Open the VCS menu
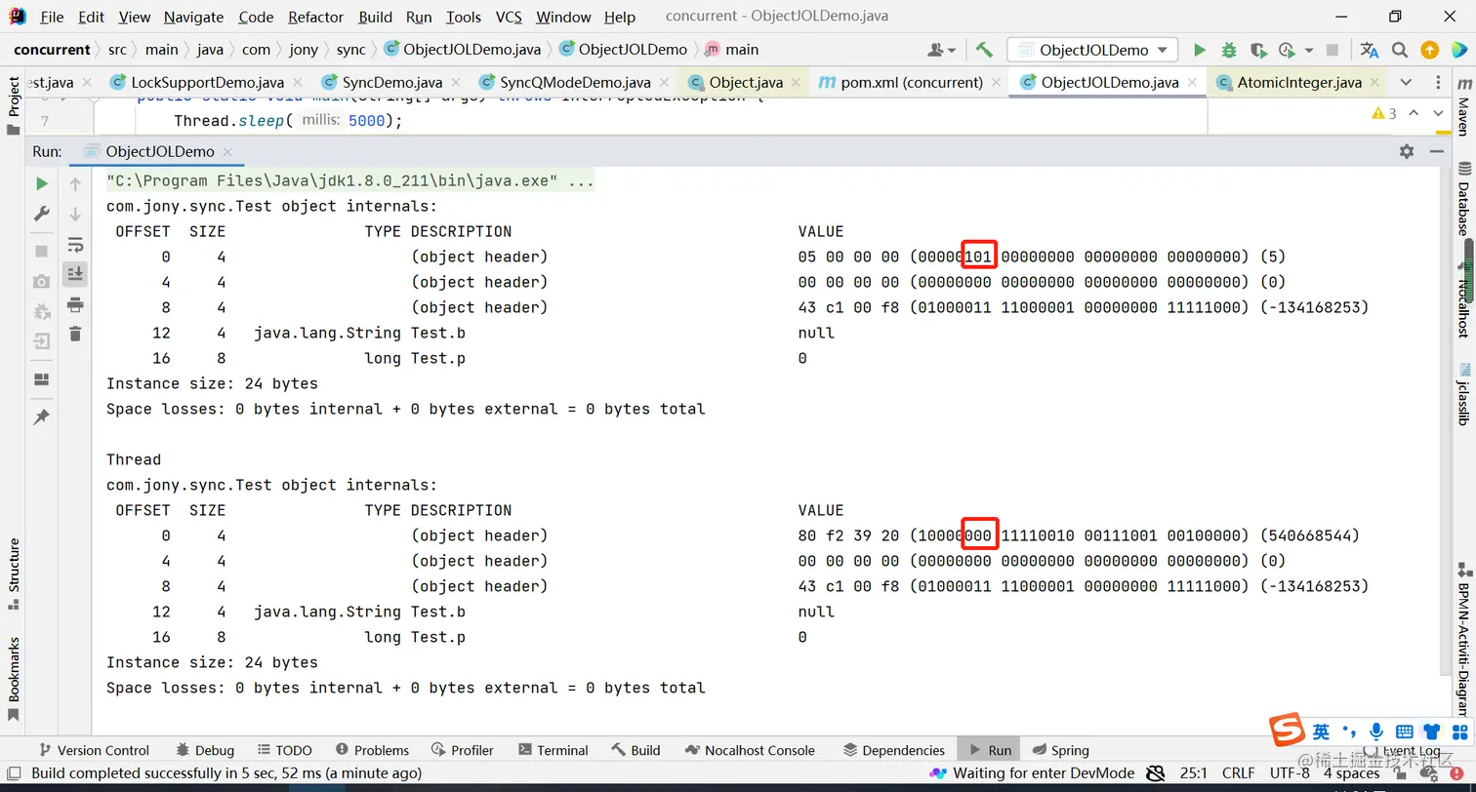This screenshot has height=792, width=1476. (509, 17)
